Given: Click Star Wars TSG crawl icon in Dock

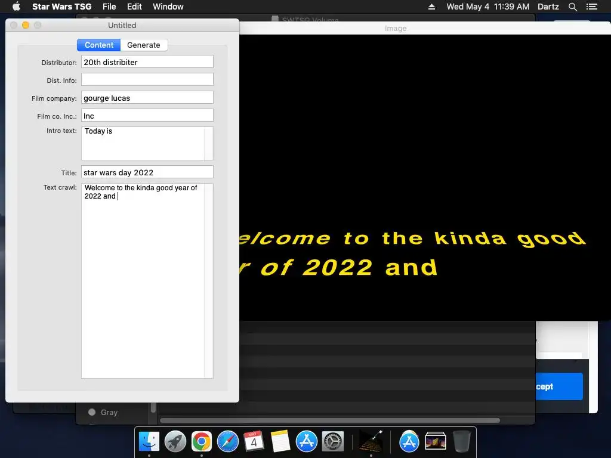Looking at the screenshot, I should coord(371,442).
